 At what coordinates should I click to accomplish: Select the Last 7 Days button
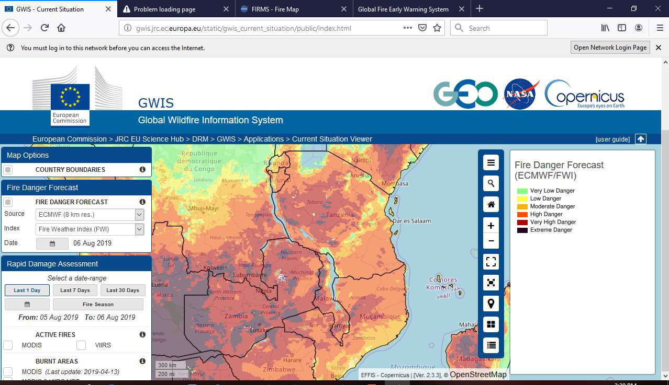point(74,290)
